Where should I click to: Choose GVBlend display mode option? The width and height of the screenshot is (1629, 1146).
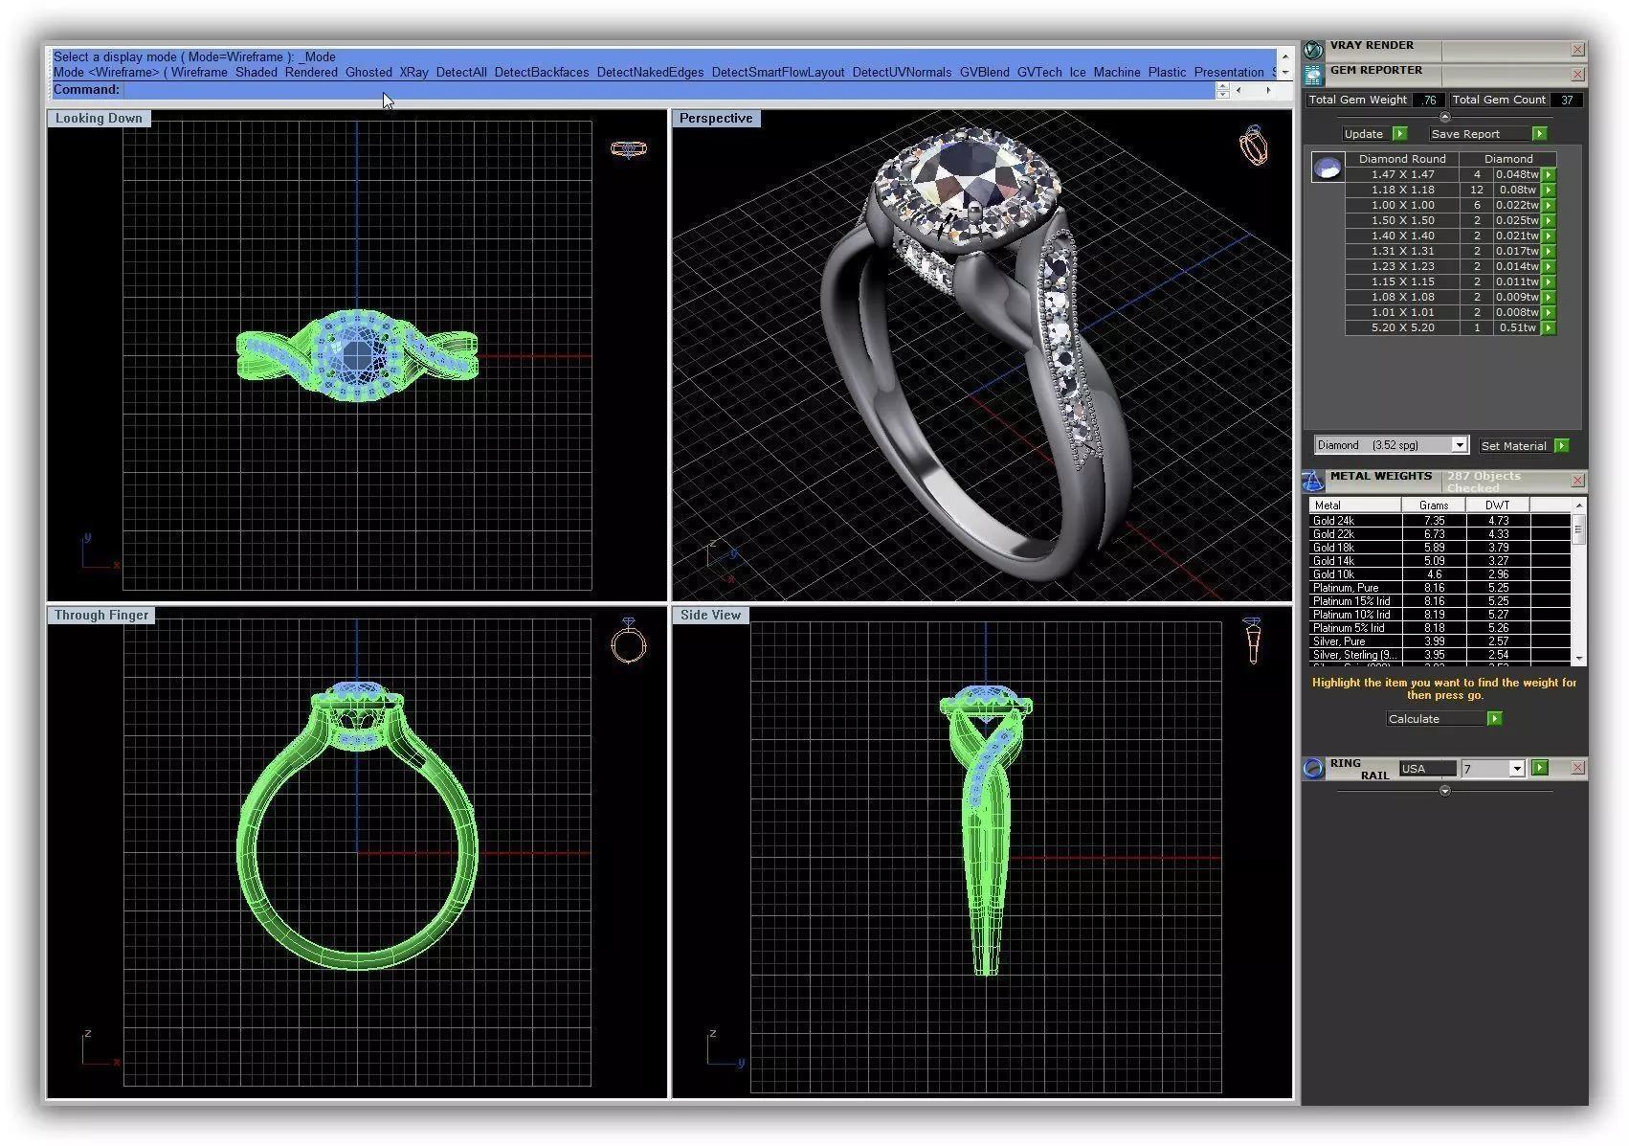[x=984, y=73]
